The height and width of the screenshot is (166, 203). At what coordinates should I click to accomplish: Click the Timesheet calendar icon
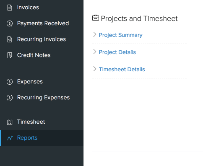pos(10,122)
